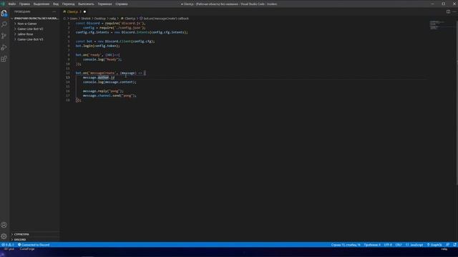This screenshot has height=257, width=458.
Task: Open the Терминал menu
Action: click(x=104, y=4)
